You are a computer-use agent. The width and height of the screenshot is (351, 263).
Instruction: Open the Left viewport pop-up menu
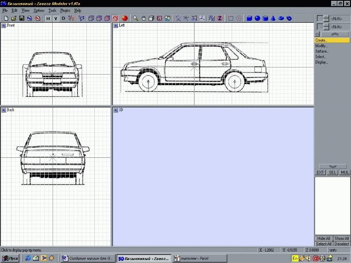coord(116,26)
